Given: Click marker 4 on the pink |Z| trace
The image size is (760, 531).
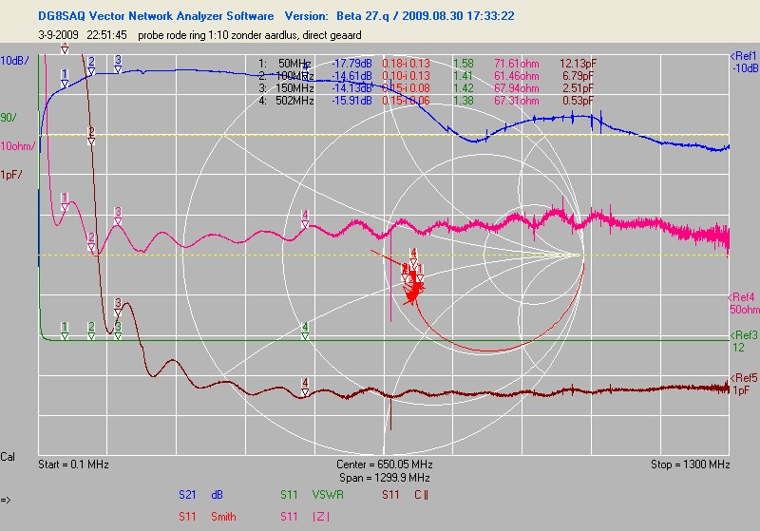Looking at the screenshot, I should coord(305,215).
